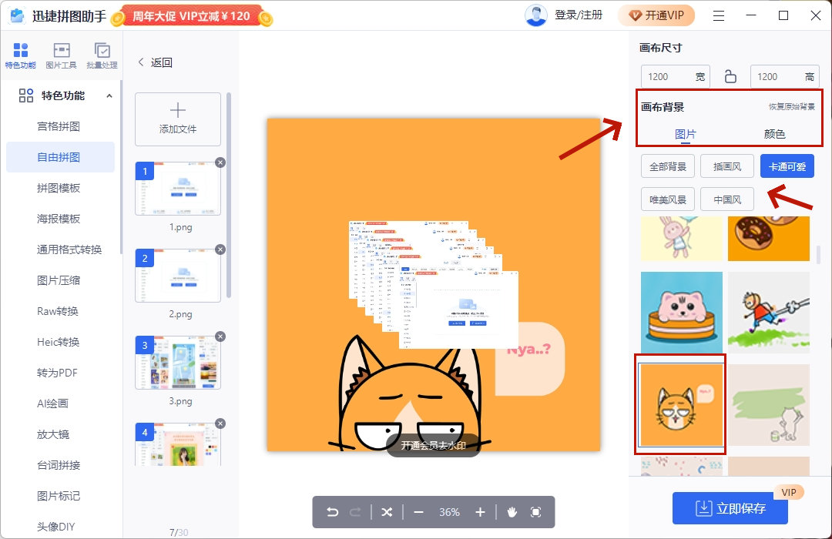
Task: Select the 卡通可爱 background category
Action: [x=787, y=166]
